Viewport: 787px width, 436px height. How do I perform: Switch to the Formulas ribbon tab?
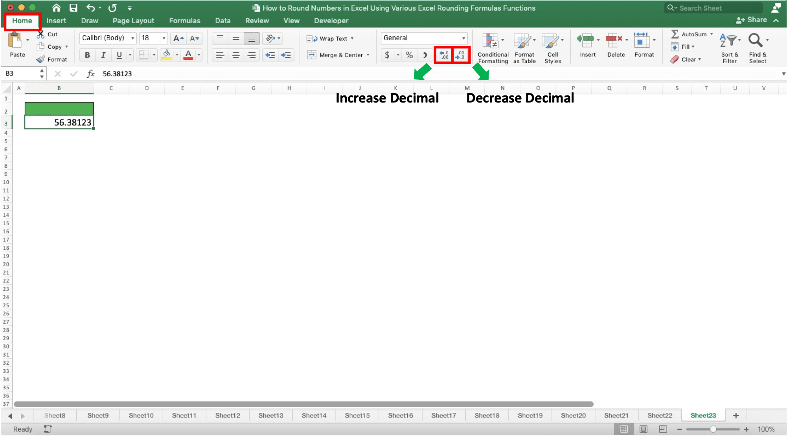(x=184, y=20)
